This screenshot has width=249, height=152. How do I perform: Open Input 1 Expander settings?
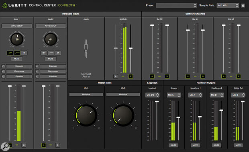[x=19, y=66]
